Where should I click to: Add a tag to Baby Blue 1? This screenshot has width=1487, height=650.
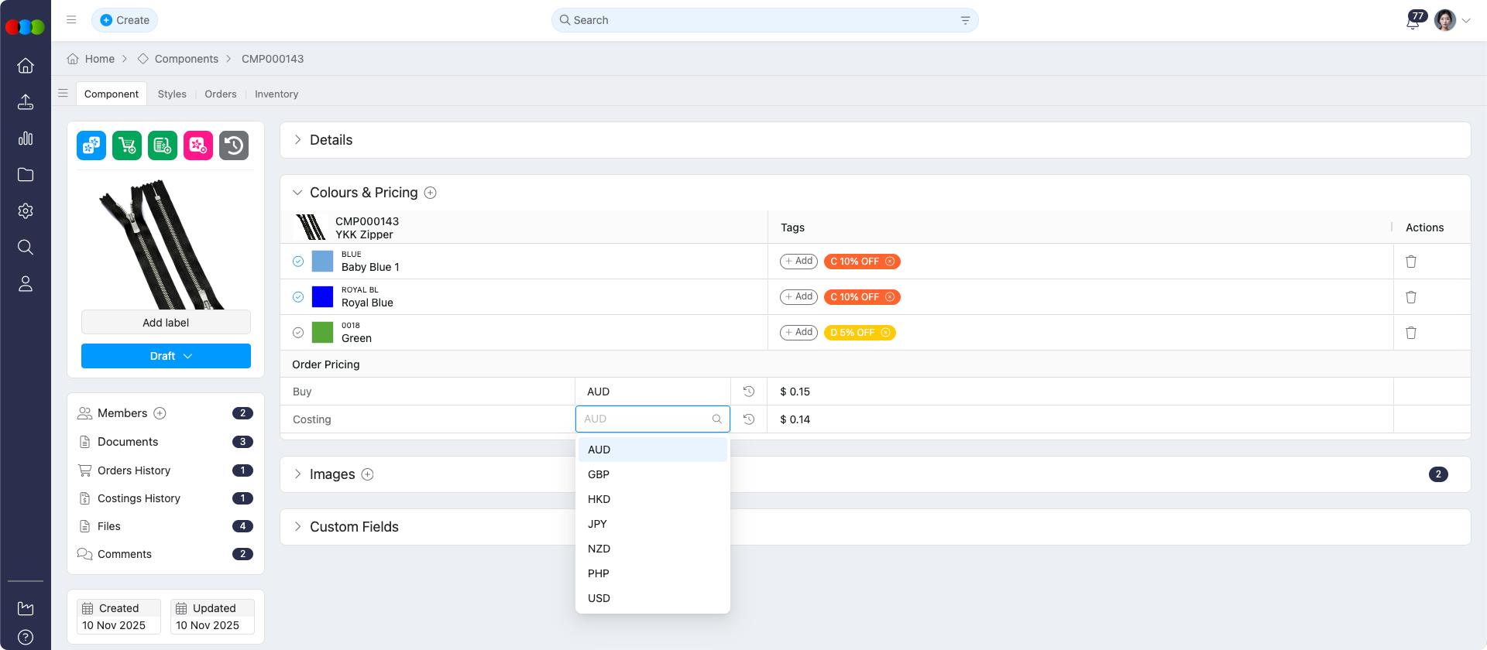point(798,262)
